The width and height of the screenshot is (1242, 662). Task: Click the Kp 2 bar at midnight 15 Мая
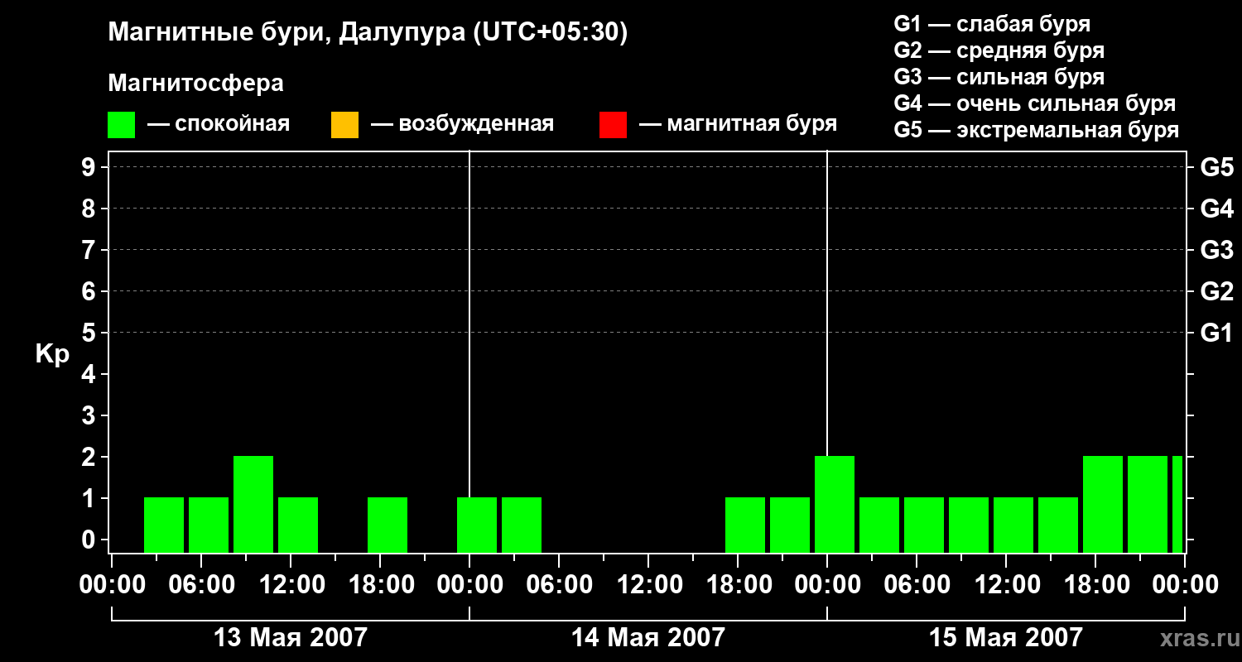835,504
